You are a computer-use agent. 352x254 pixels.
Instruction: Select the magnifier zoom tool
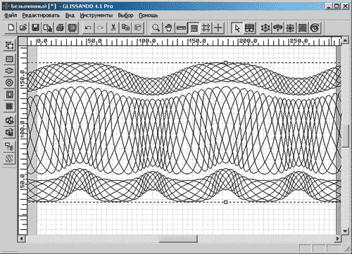tap(156, 28)
